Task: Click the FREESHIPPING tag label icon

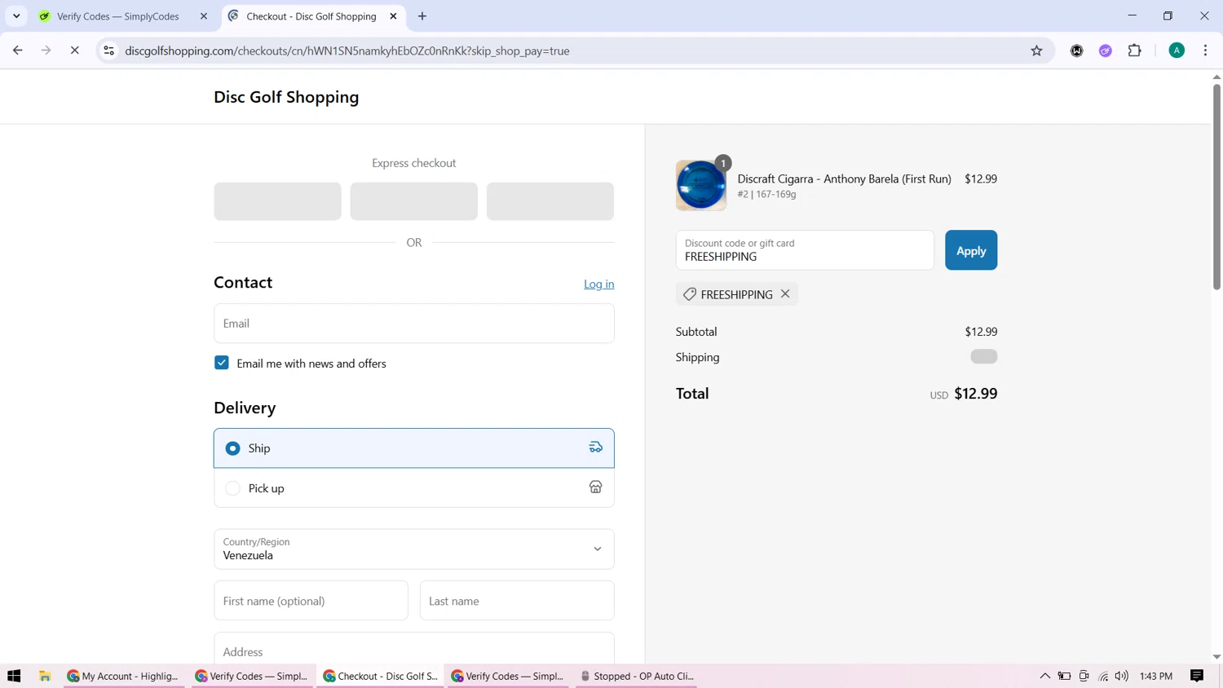Action: coord(690,294)
